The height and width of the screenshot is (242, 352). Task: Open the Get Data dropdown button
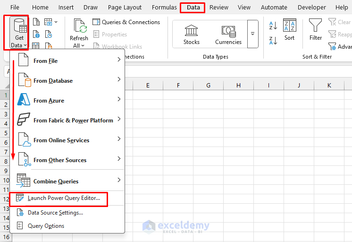pos(19,33)
